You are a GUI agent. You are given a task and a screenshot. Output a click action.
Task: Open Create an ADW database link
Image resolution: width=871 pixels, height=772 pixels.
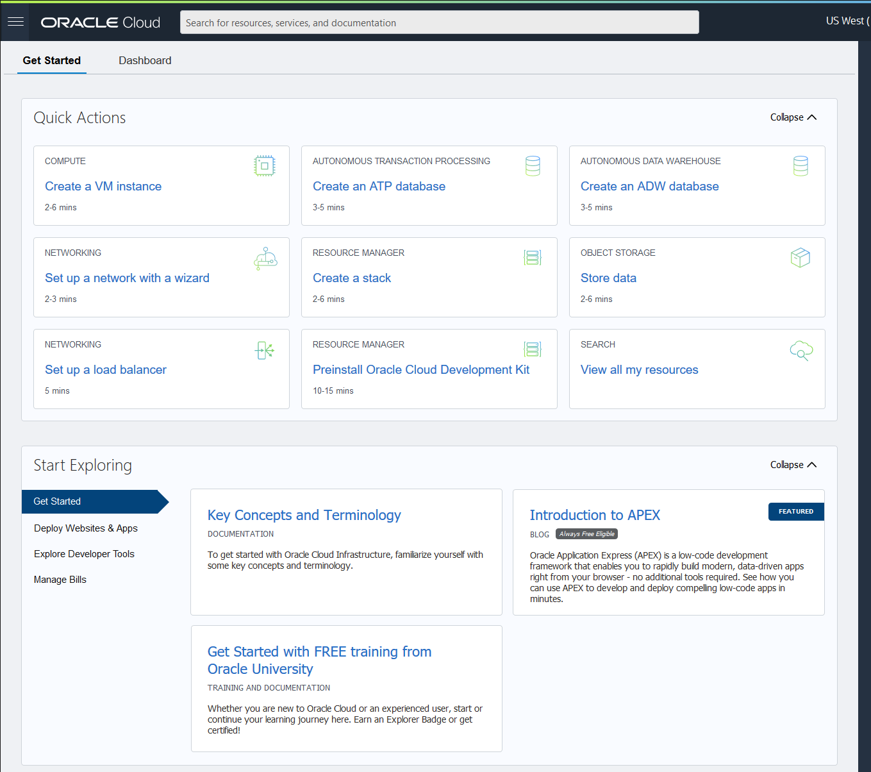point(650,187)
